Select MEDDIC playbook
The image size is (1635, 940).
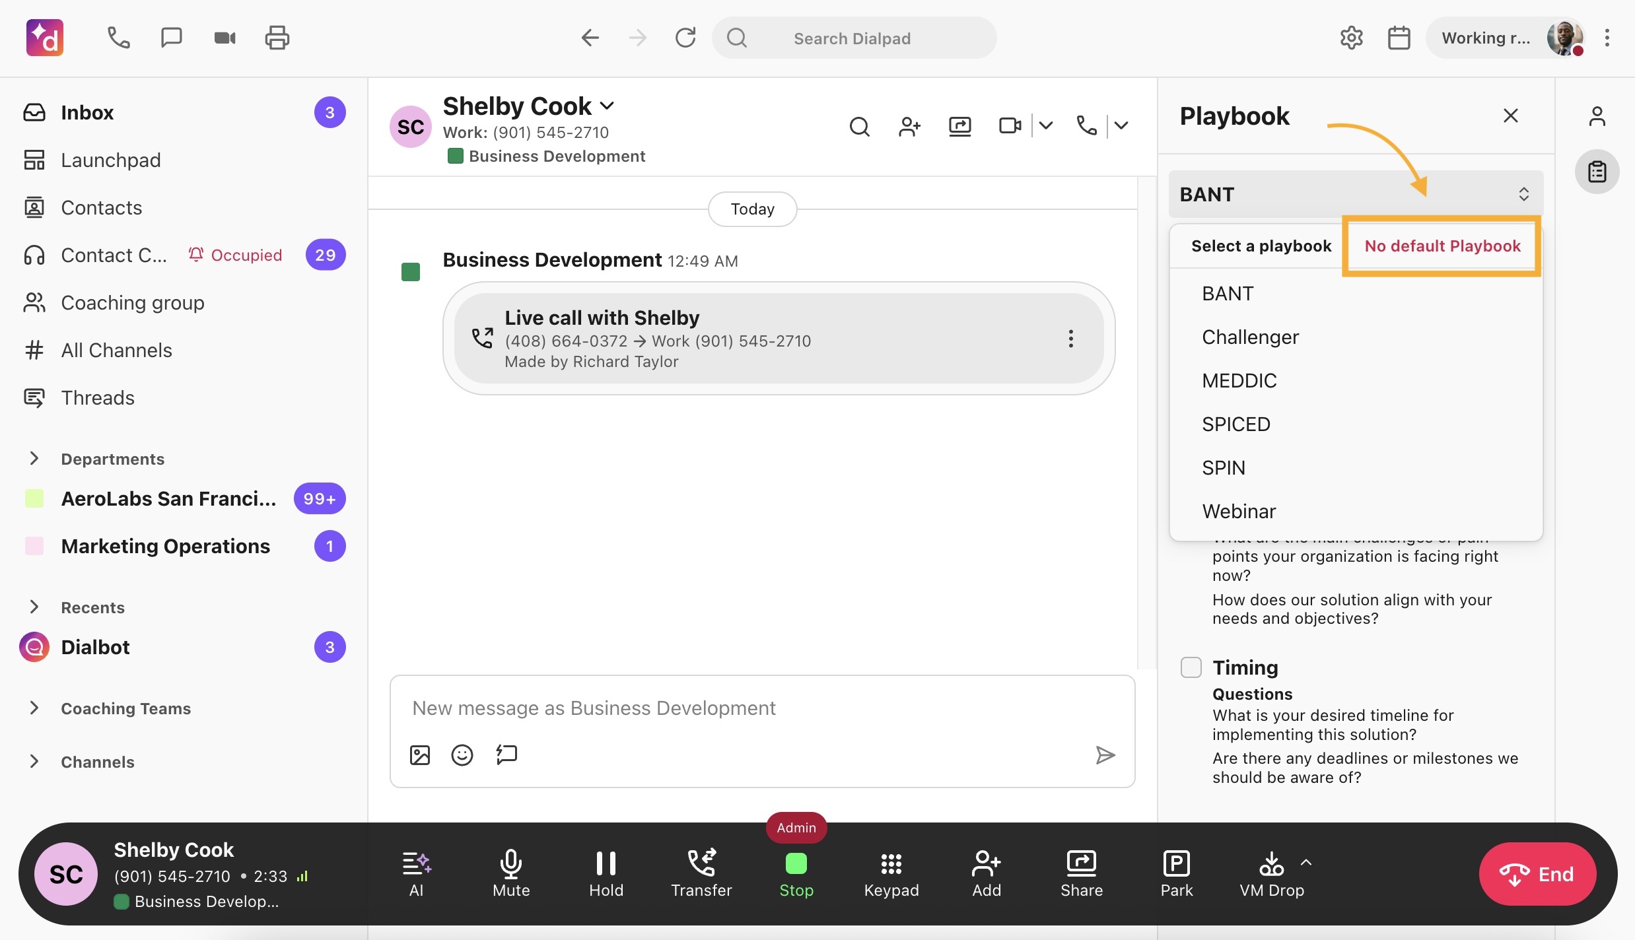click(1355, 380)
